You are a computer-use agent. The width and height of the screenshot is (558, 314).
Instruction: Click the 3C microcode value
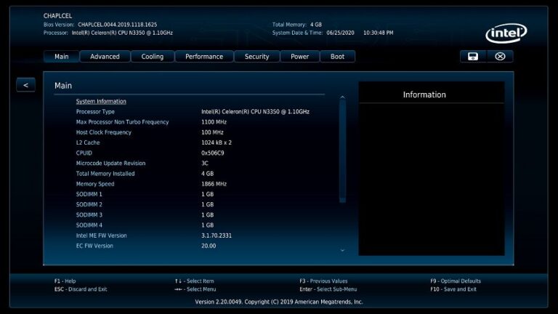205,164
